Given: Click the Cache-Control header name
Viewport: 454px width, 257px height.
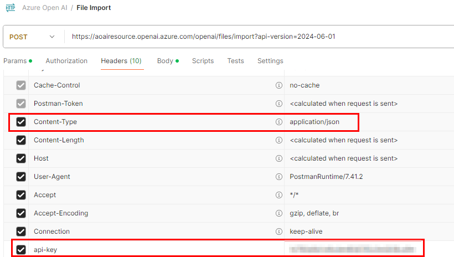Looking at the screenshot, I should 56,85.
